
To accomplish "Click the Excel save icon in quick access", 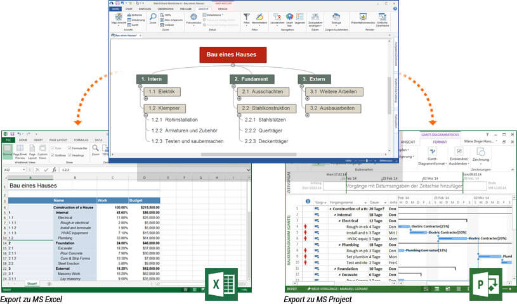I will (12, 134).
